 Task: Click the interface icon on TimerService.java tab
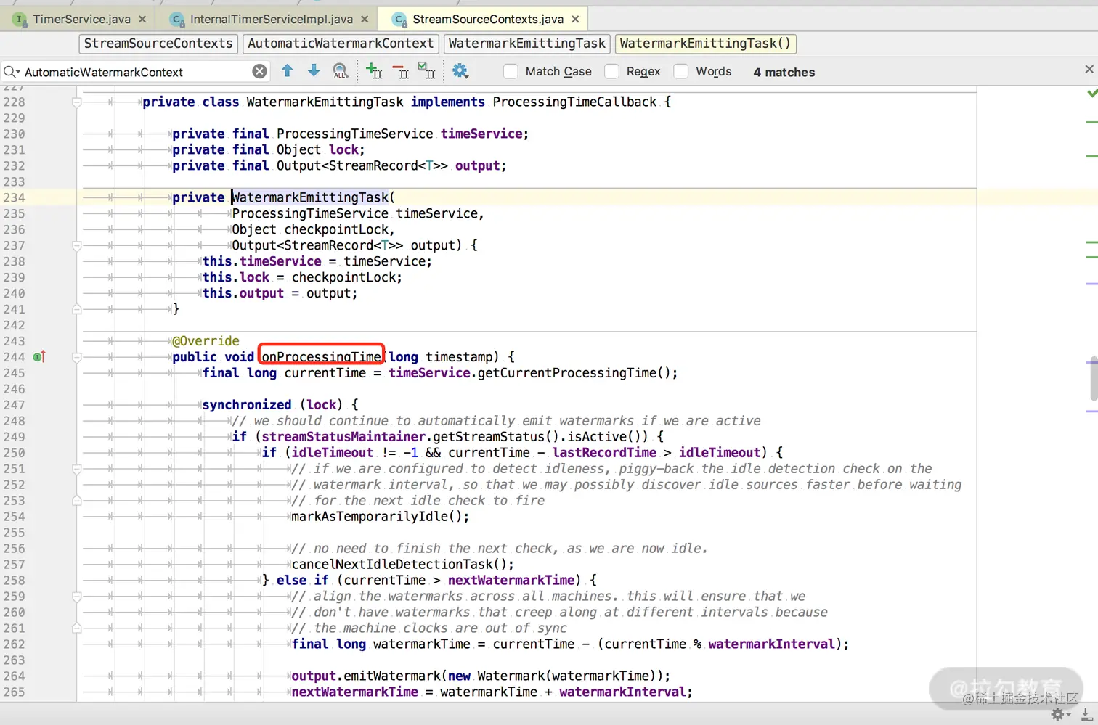coord(20,19)
